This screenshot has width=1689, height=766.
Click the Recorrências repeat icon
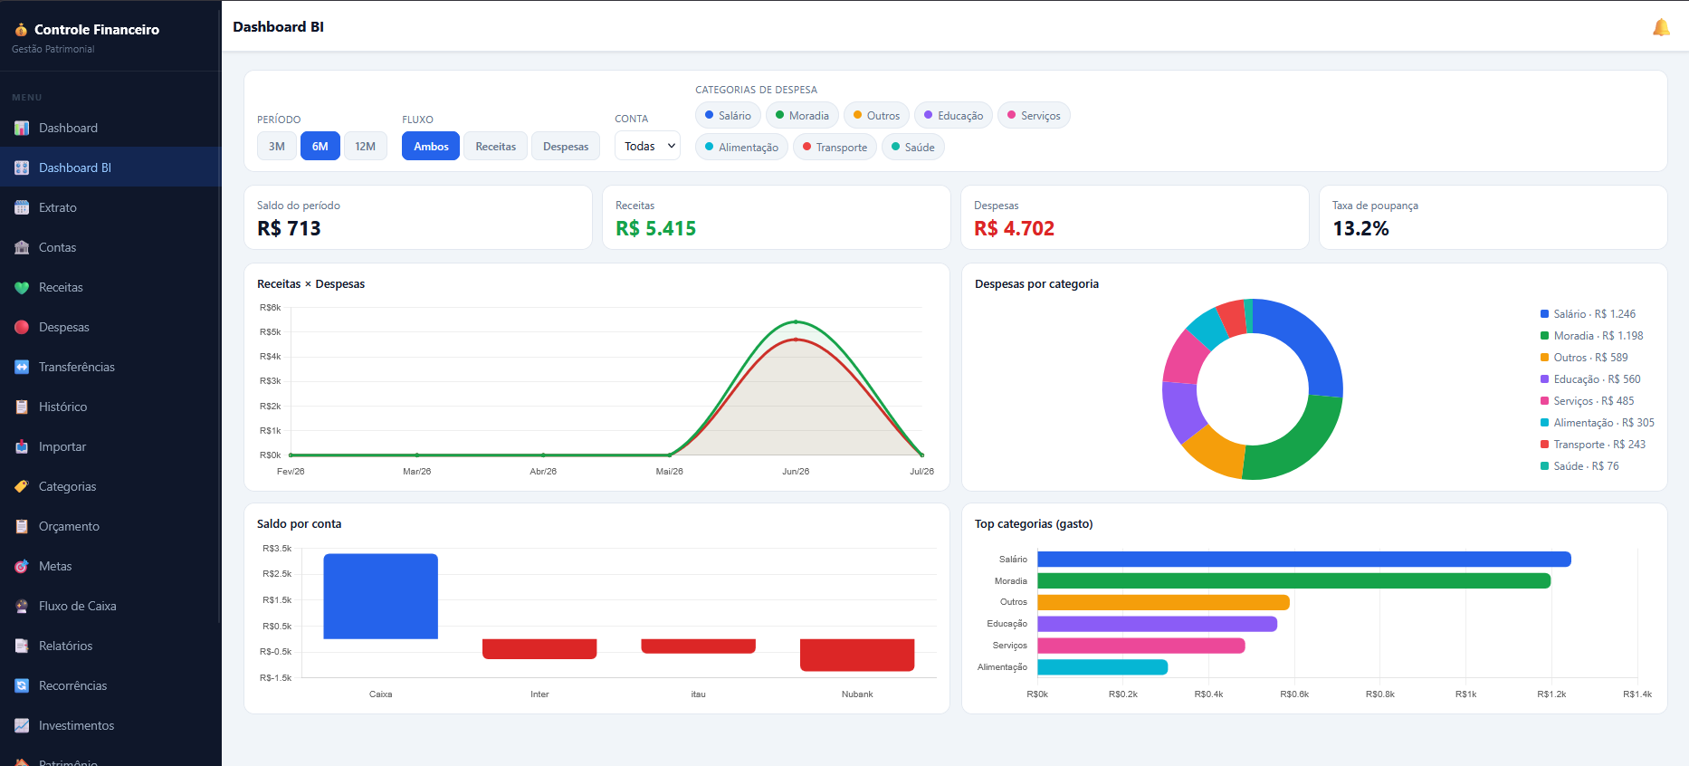[x=22, y=685]
